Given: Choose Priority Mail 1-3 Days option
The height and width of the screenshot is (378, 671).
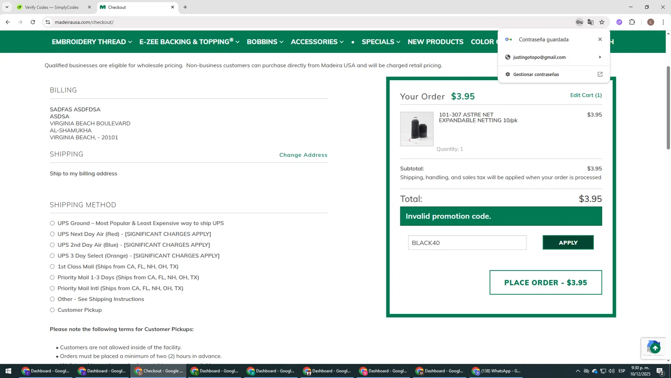Looking at the screenshot, I should (52, 277).
